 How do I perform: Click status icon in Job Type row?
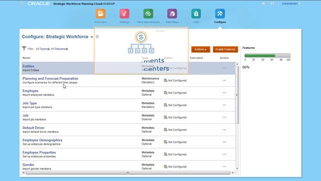166,105
